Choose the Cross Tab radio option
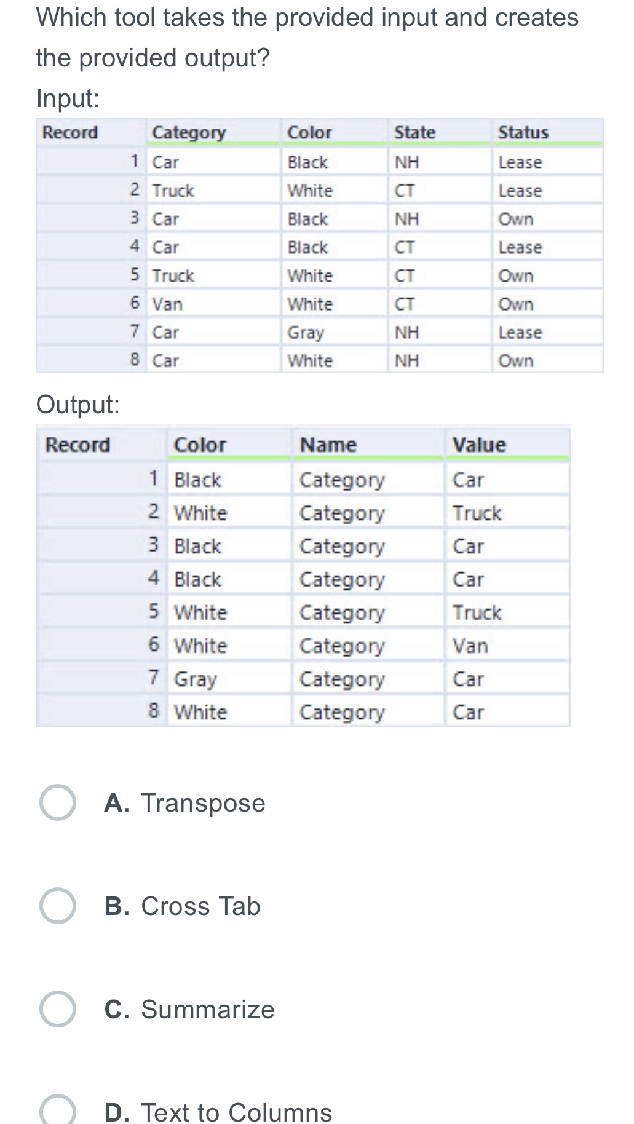 [x=58, y=906]
